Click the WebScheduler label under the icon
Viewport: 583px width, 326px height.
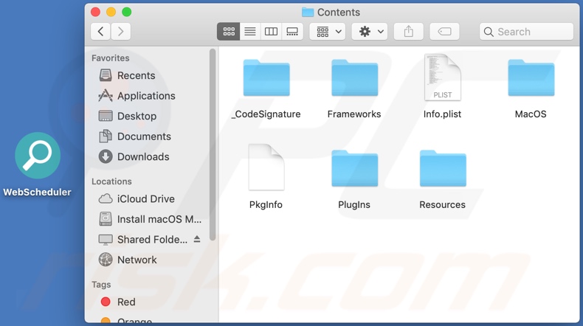(x=37, y=193)
